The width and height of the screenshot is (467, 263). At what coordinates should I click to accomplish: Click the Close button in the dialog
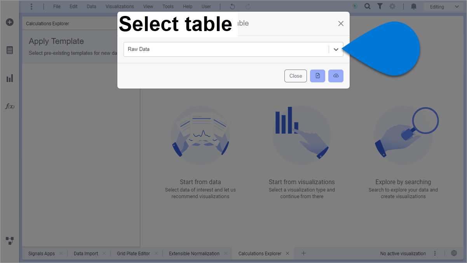click(295, 76)
